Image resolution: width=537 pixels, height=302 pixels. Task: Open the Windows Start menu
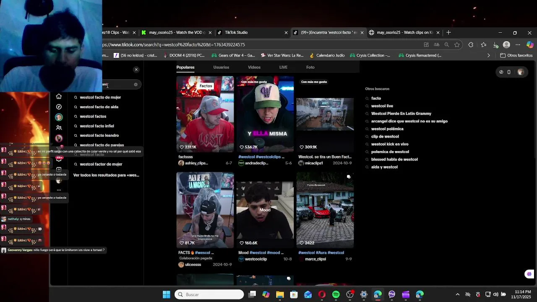[x=167, y=294]
